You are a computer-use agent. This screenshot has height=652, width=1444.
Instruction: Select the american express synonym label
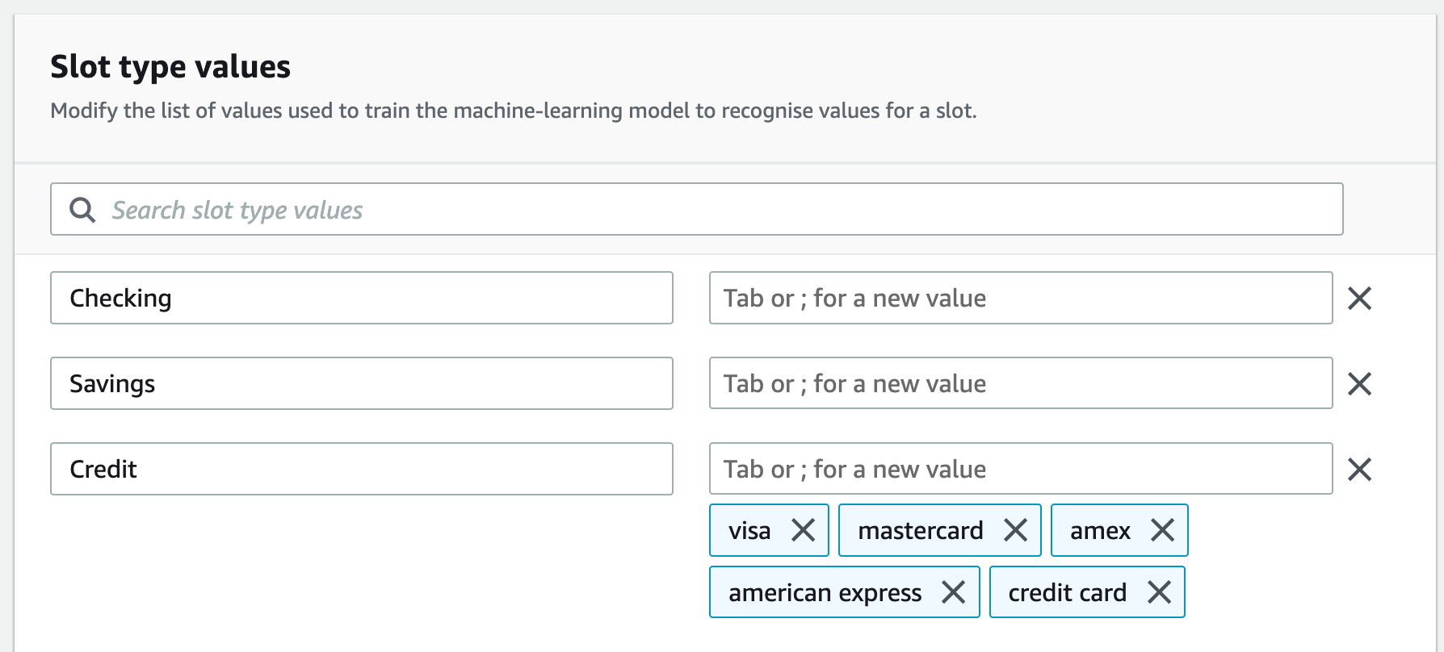click(x=825, y=593)
